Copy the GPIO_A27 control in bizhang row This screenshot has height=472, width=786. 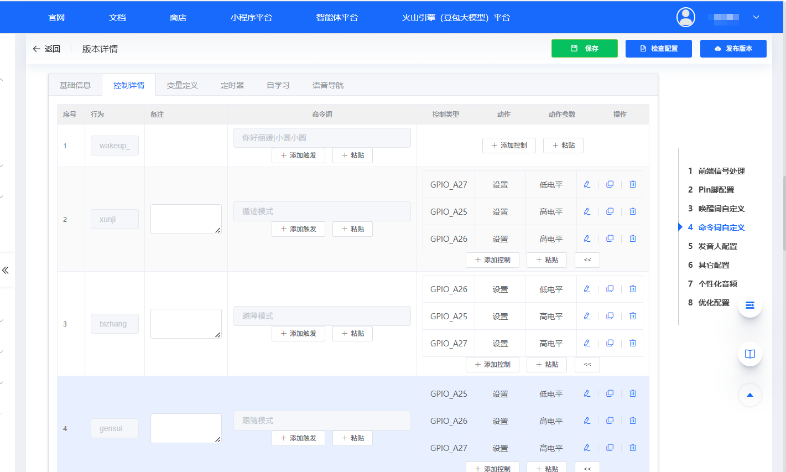point(610,343)
